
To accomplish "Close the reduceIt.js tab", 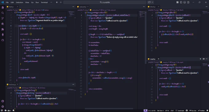I will coord(88,7).
